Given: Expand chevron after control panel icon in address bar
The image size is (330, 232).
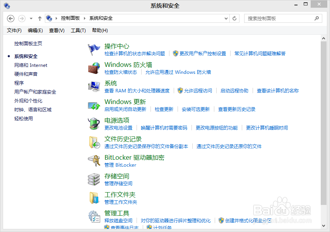Looking at the screenshot, I should [x=56, y=19].
